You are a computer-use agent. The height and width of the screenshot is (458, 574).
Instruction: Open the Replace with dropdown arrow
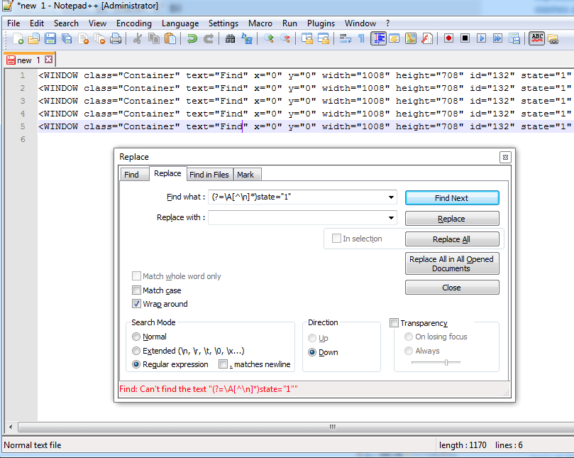pyautogui.click(x=391, y=218)
